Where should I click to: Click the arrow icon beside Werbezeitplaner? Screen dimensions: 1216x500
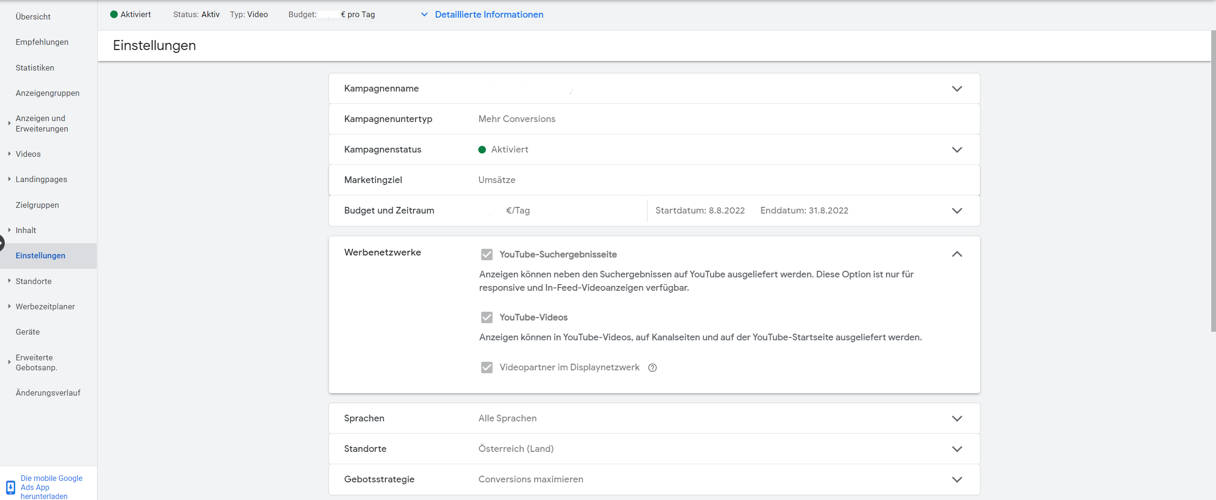pyautogui.click(x=9, y=306)
